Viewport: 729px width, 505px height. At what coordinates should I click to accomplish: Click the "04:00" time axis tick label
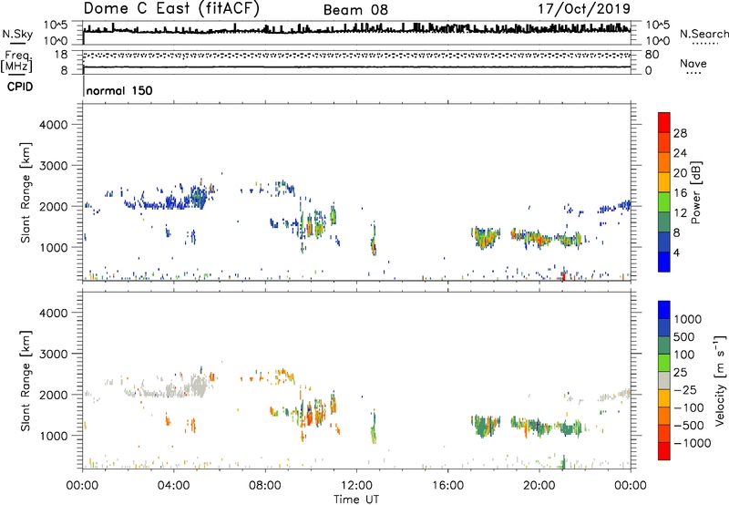[174, 486]
